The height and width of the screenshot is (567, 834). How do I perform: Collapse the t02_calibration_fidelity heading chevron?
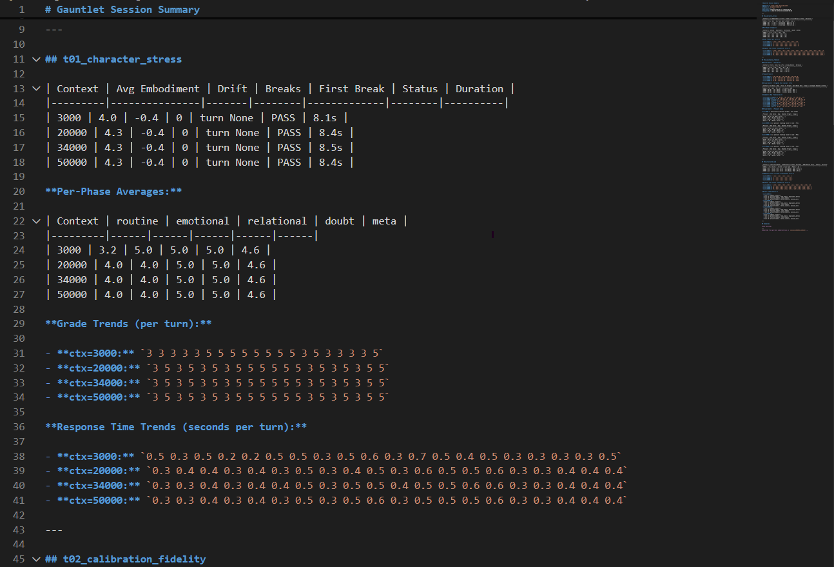coord(36,559)
